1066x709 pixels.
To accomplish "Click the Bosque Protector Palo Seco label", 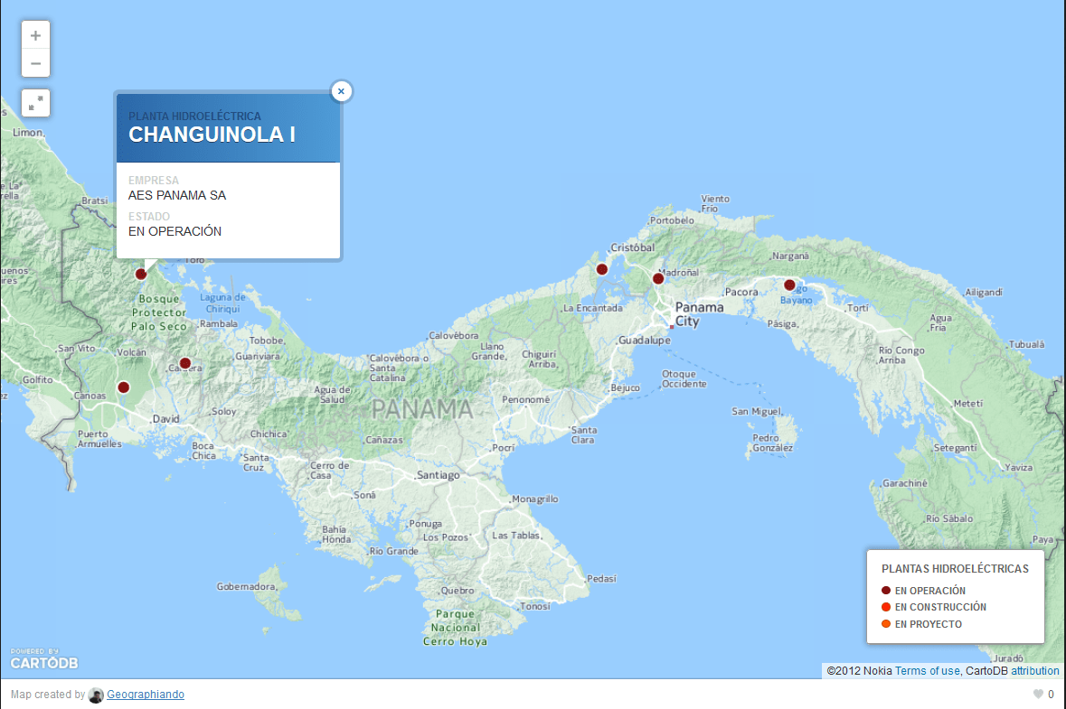I will 159,313.
